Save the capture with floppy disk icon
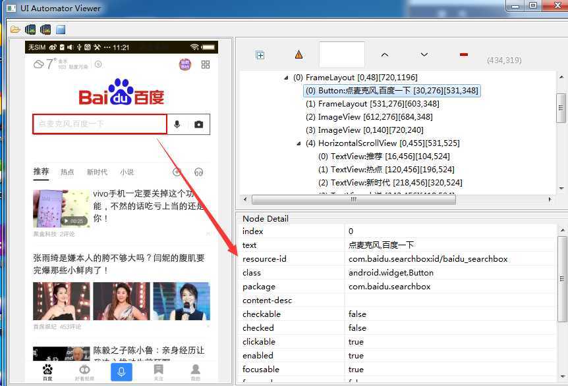 point(61,30)
